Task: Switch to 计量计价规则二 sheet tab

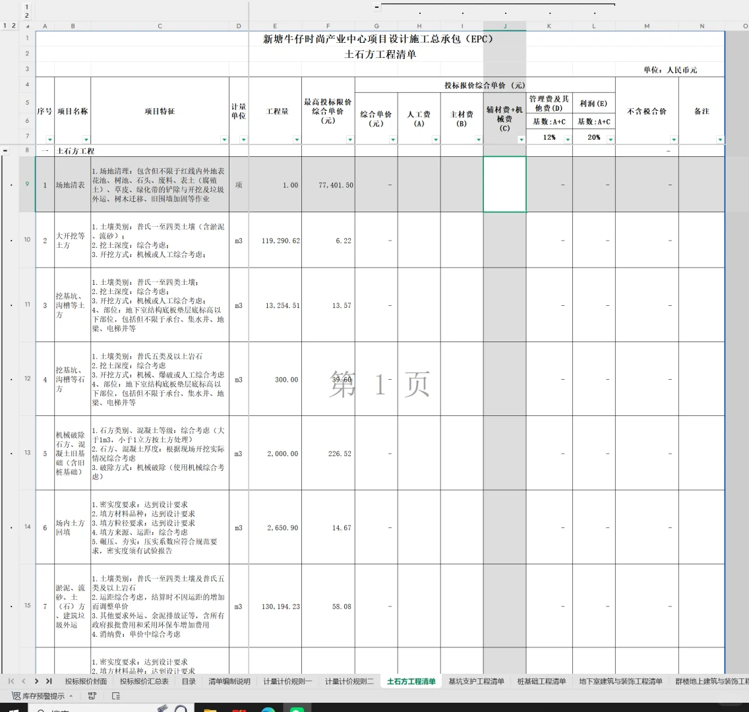Action: 349,682
